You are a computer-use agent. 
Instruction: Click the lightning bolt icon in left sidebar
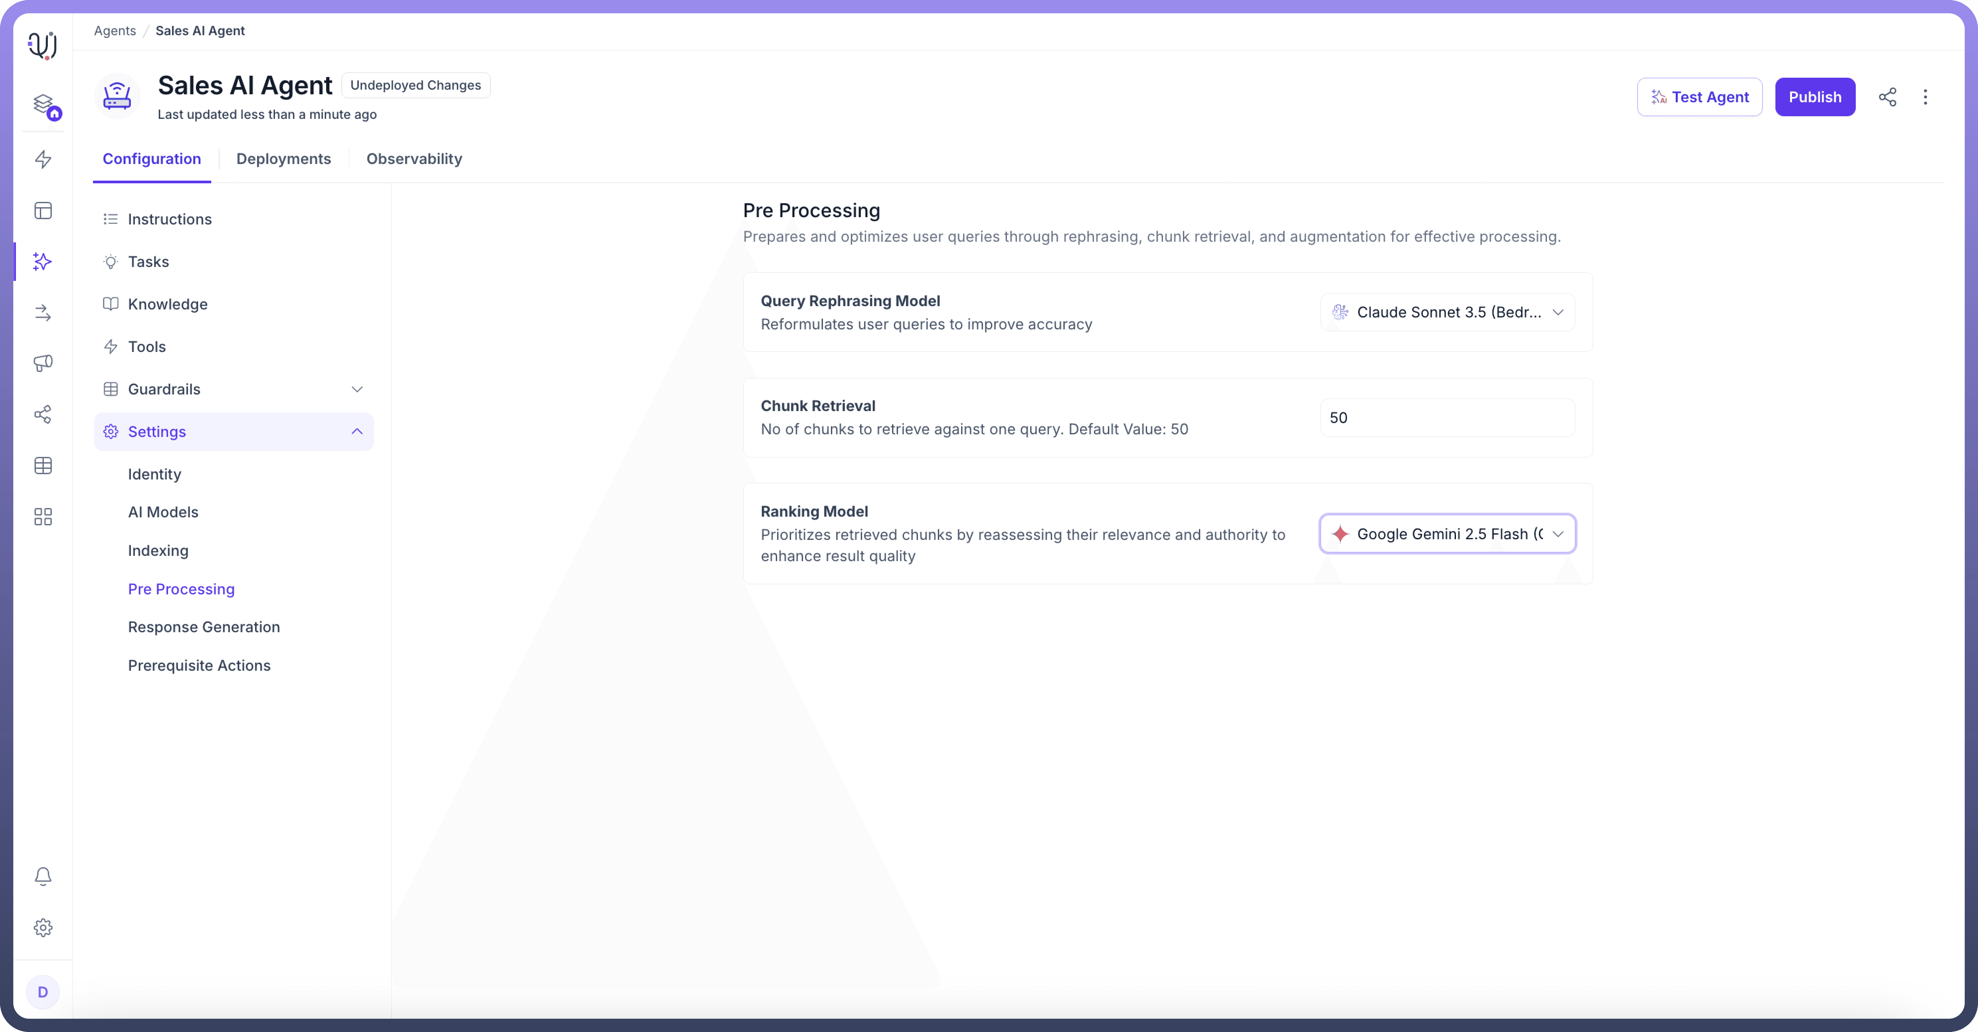coord(43,159)
